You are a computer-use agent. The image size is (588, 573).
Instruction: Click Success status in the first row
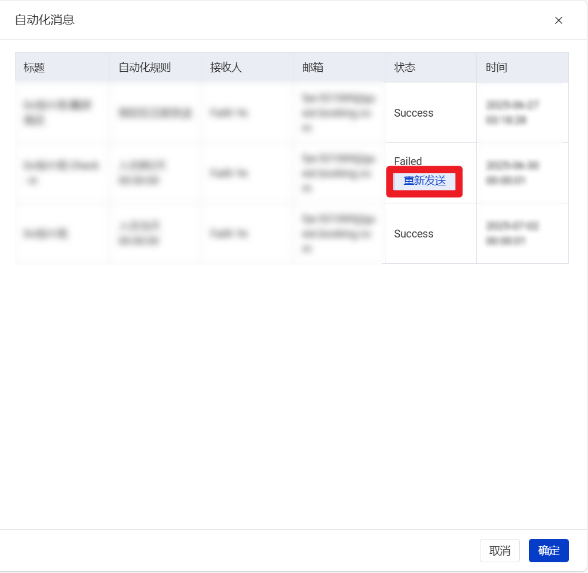pos(414,113)
